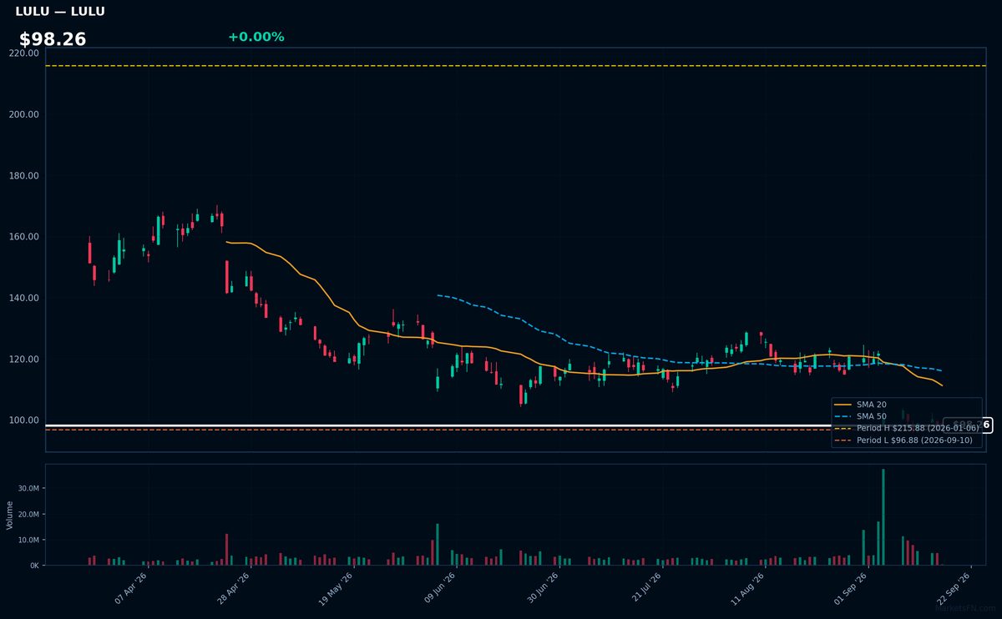This screenshot has width=1002, height=619.
Task: Click the 09 Jun '26 date label
Action: 440,588
